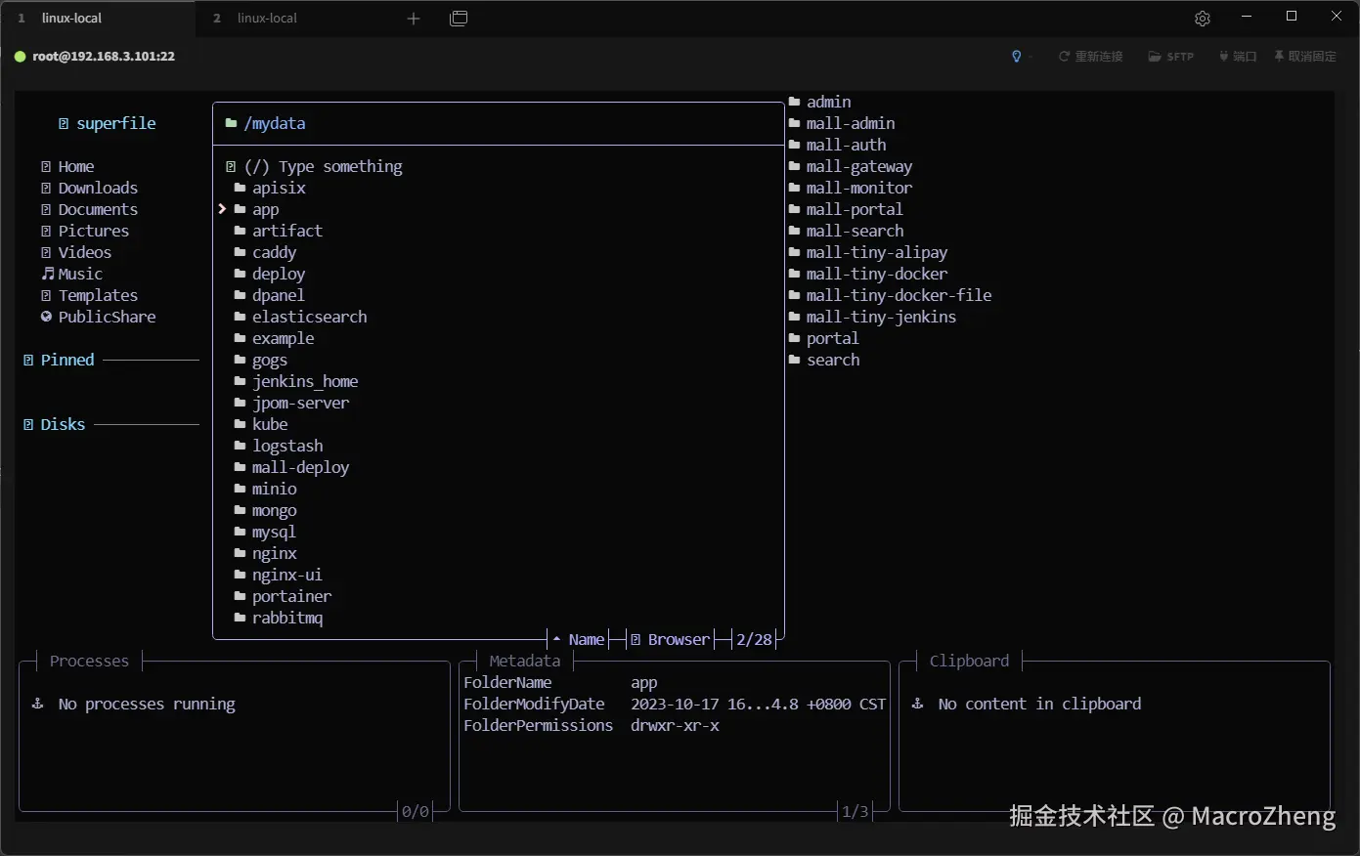Select the FolderModifyDate metadata row
The height and width of the screenshot is (856, 1360).
pos(675,705)
